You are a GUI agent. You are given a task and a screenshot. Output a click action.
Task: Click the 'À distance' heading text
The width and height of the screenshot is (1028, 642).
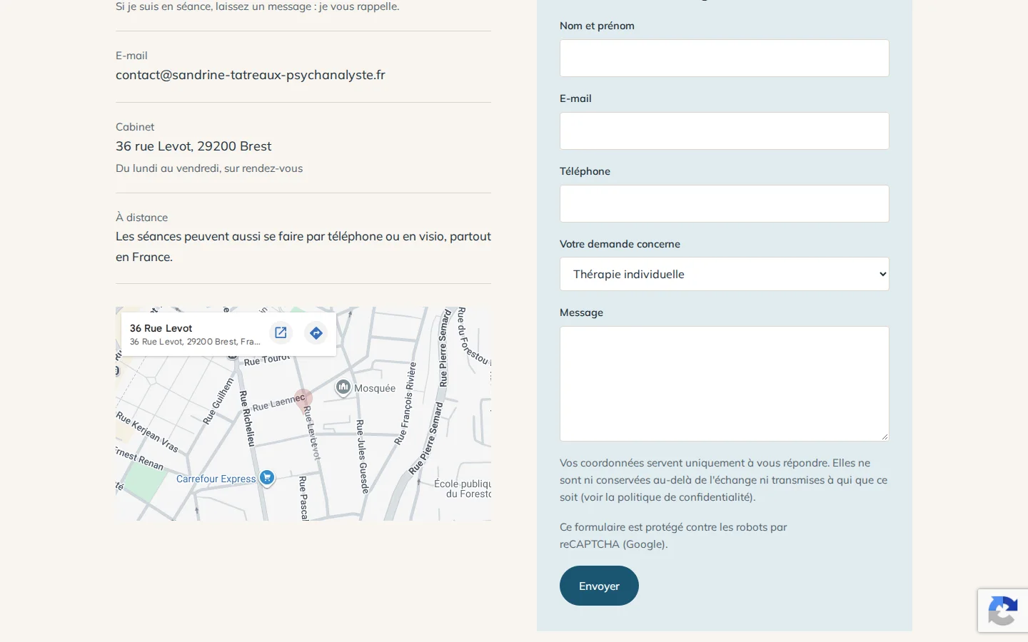(x=142, y=218)
